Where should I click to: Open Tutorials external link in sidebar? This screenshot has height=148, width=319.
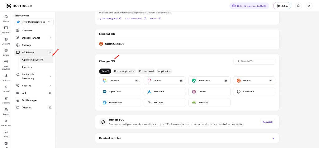(x=34, y=108)
